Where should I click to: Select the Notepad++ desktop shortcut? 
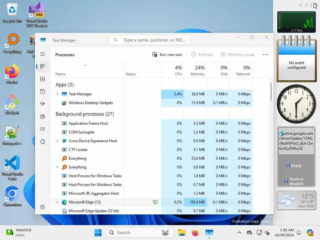[x=12, y=135]
